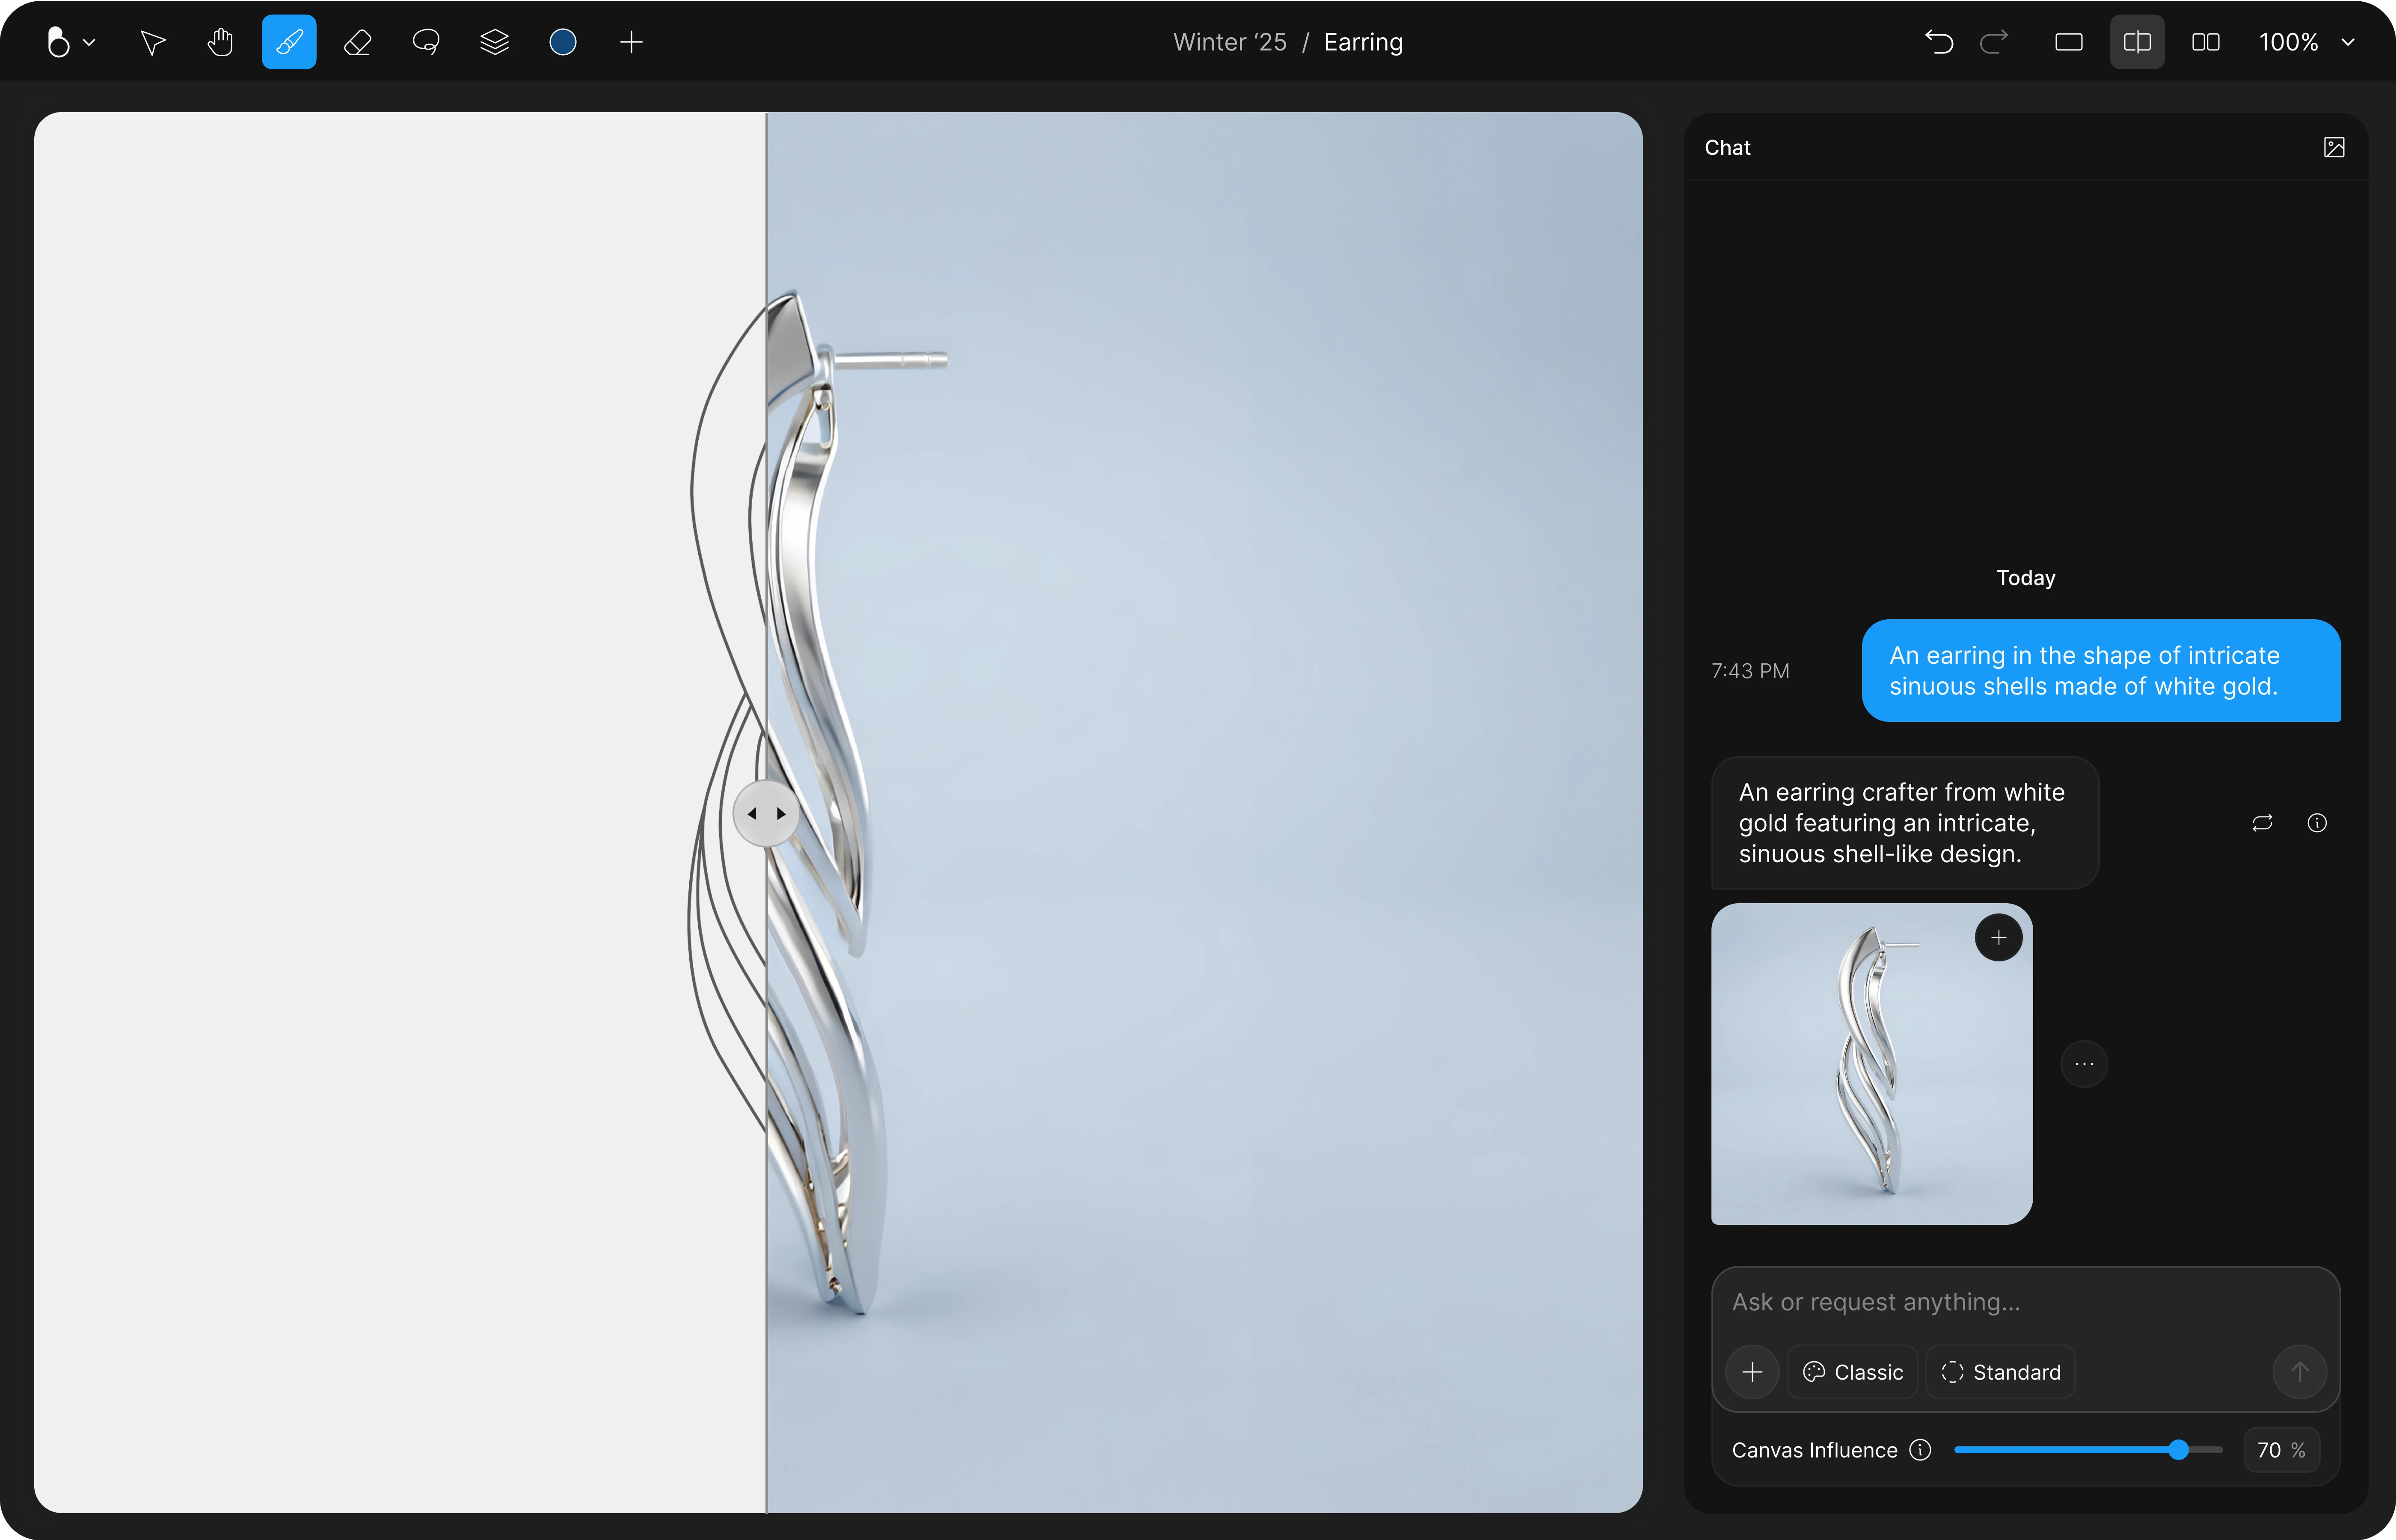Open more options for generated image
The image size is (2396, 1540).
pyautogui.click(x=2084, y=1064)
